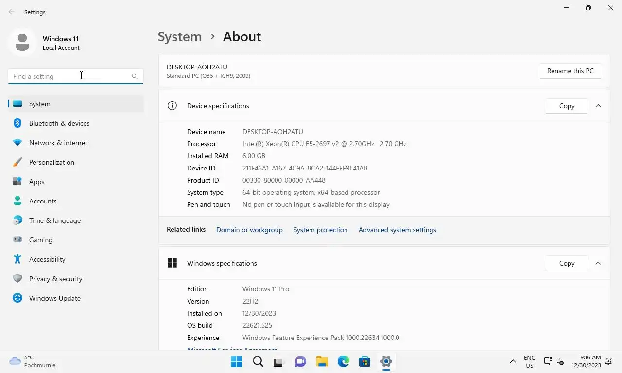Go back using the back arrow
622x373 pixels.
[12, 12]
